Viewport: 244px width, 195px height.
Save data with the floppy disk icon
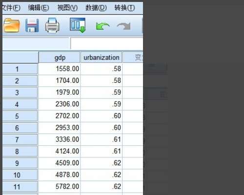coord(32,25)
